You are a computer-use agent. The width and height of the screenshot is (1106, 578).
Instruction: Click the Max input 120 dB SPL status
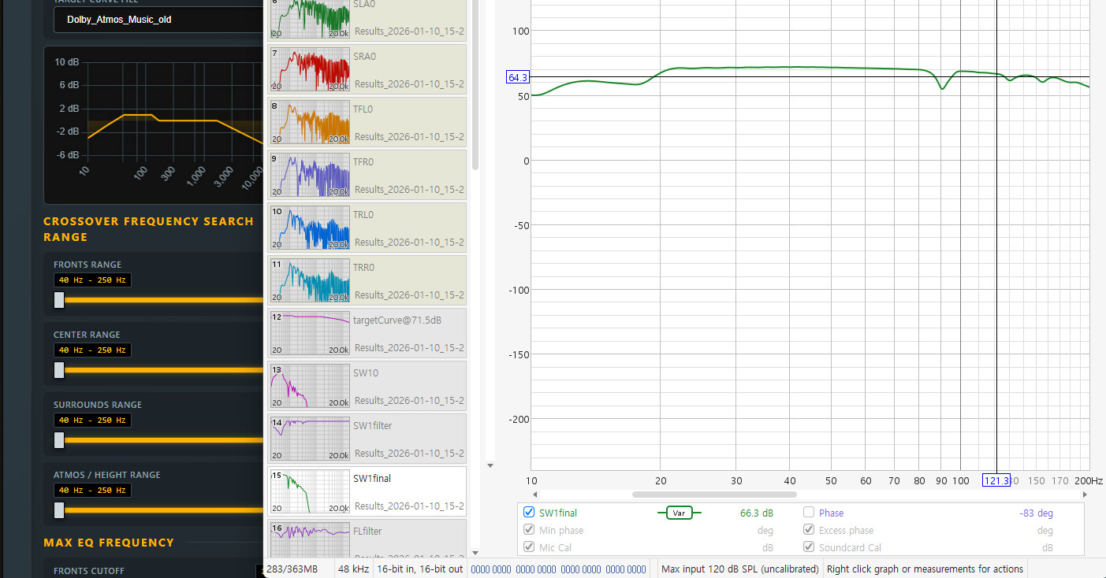740,569
